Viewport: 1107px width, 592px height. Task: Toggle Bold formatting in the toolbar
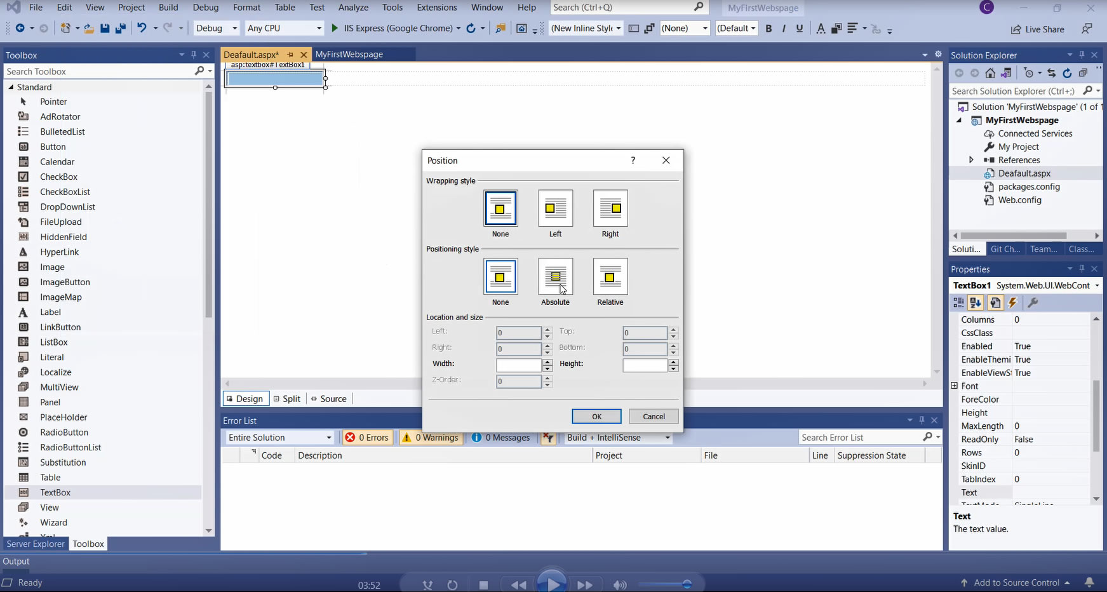click(x=768, y=28)
